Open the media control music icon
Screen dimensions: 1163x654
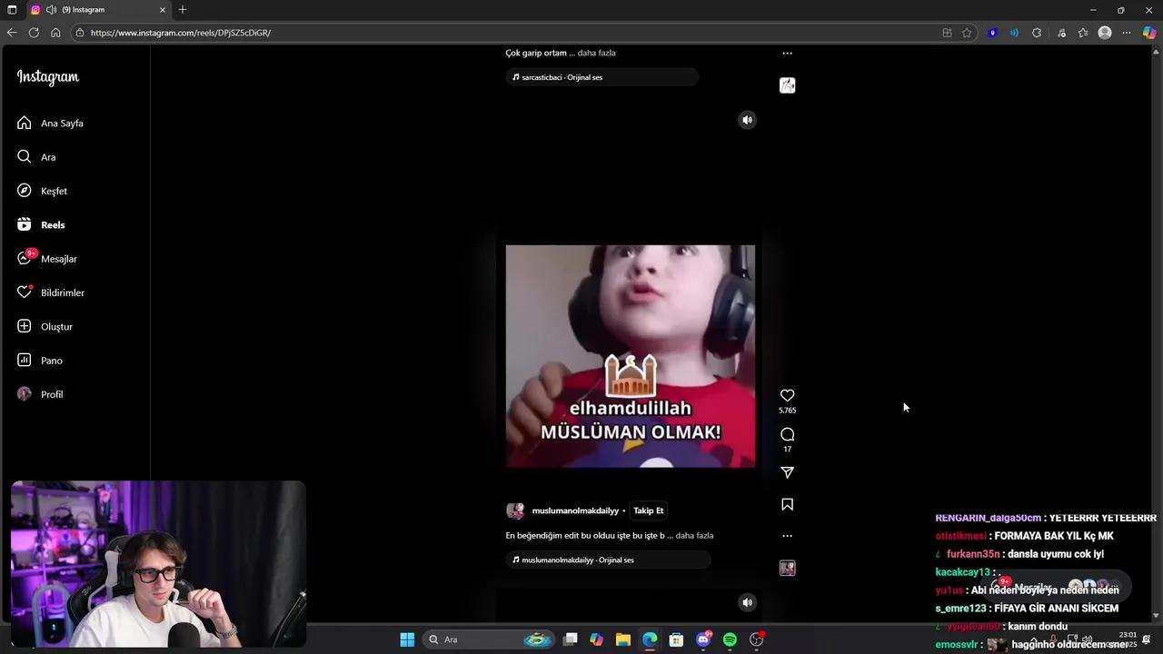pos(1061,33)
